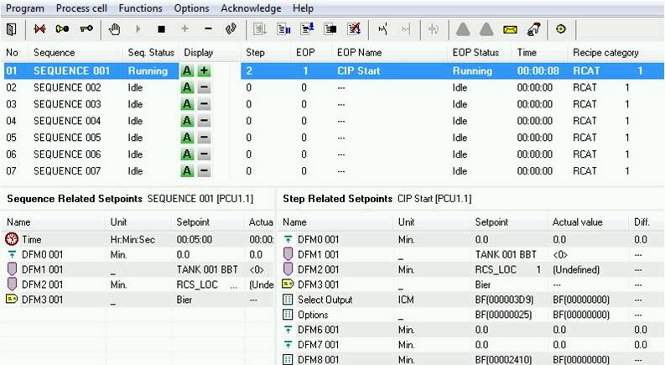Toggle the green A indicator for SEQUENCE 003
This screenshot has width=665, height=365.
pos(187,104)
